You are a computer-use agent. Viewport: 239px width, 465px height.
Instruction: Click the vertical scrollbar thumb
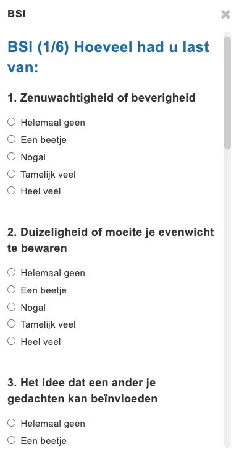227,92
